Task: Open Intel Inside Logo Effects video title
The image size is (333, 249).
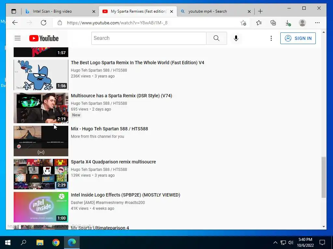Action: (126, 195)
